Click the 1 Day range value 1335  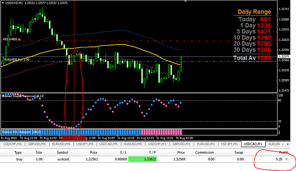coord(264,26)
